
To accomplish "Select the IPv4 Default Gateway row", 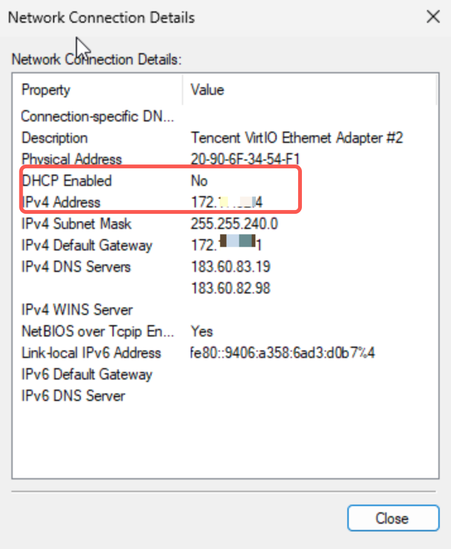I will coord(87,245).
